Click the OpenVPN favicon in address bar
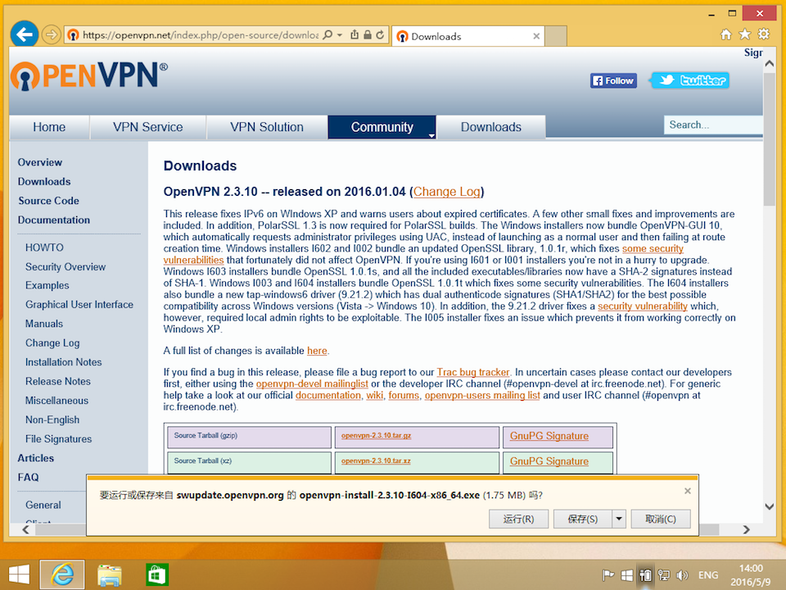The image size is (786, 590). point(73,35)
